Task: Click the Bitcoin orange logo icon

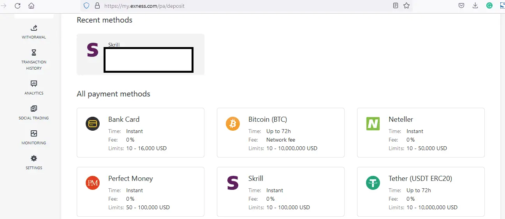Action: click(x=233, y=124)
